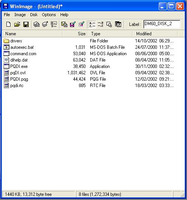Click the file name 'pqdi.rtc'
Image resolution: width=187 pixels, height=200 pixels.
tap(17, 86)
